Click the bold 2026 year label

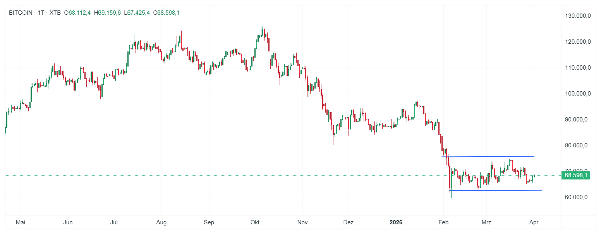click(x=396, y=222)
